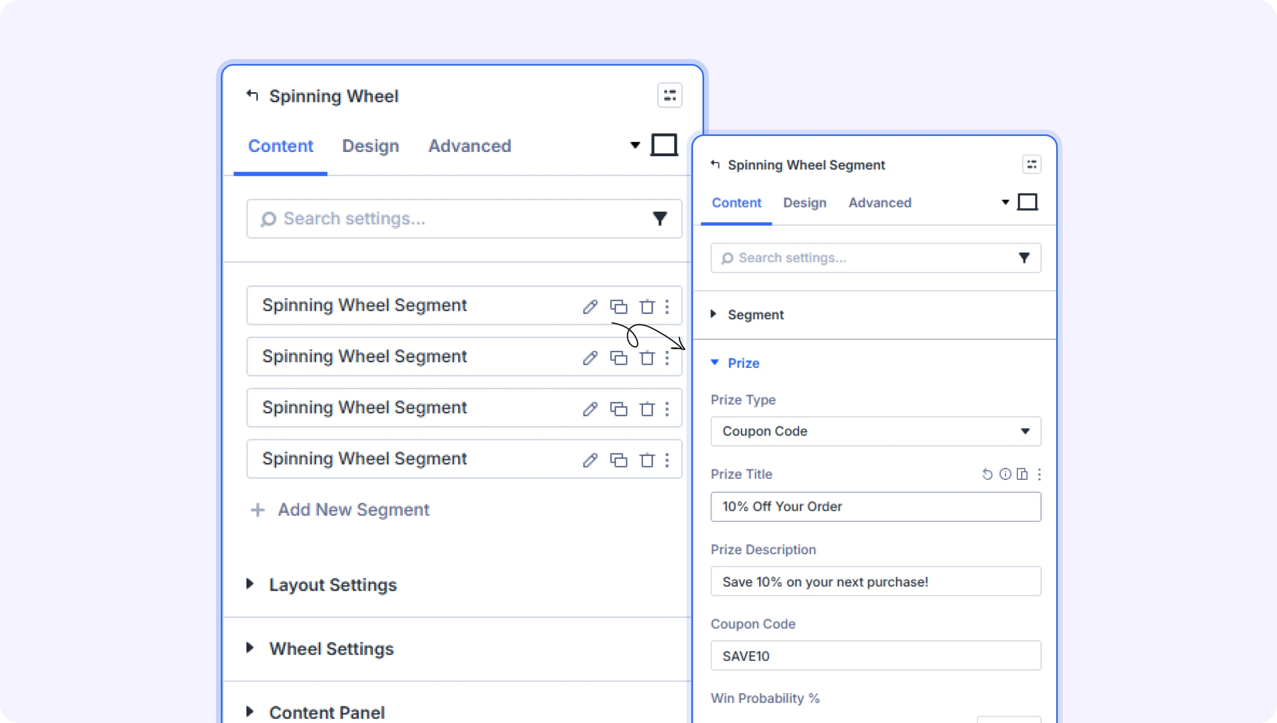Click panel options icon in Spinning Wheel header
The height and width of the screenshot is (723, 1277).
(669, 95)
